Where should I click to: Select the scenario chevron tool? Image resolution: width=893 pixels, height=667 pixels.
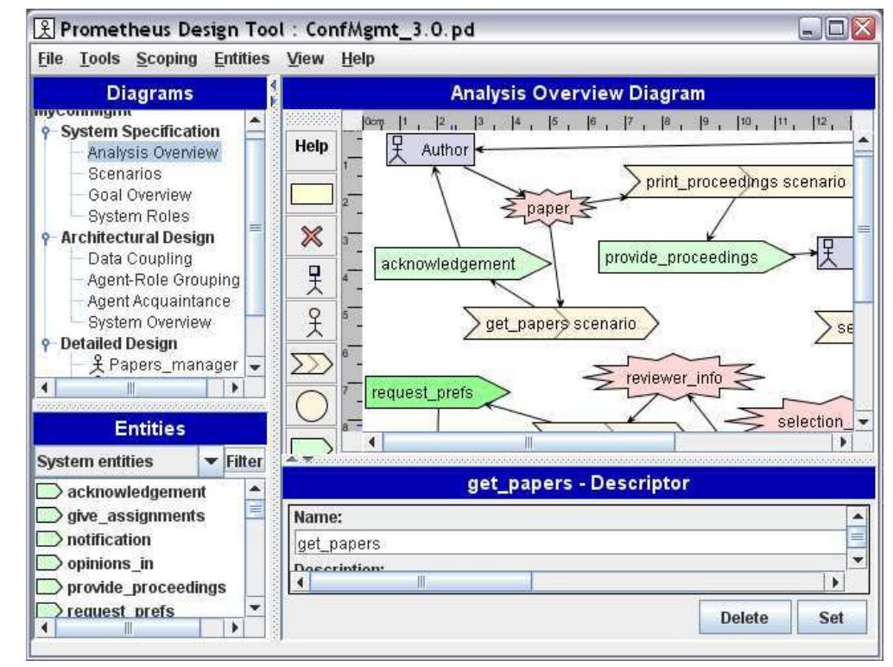pyautogui.click(x=312, y=364)
